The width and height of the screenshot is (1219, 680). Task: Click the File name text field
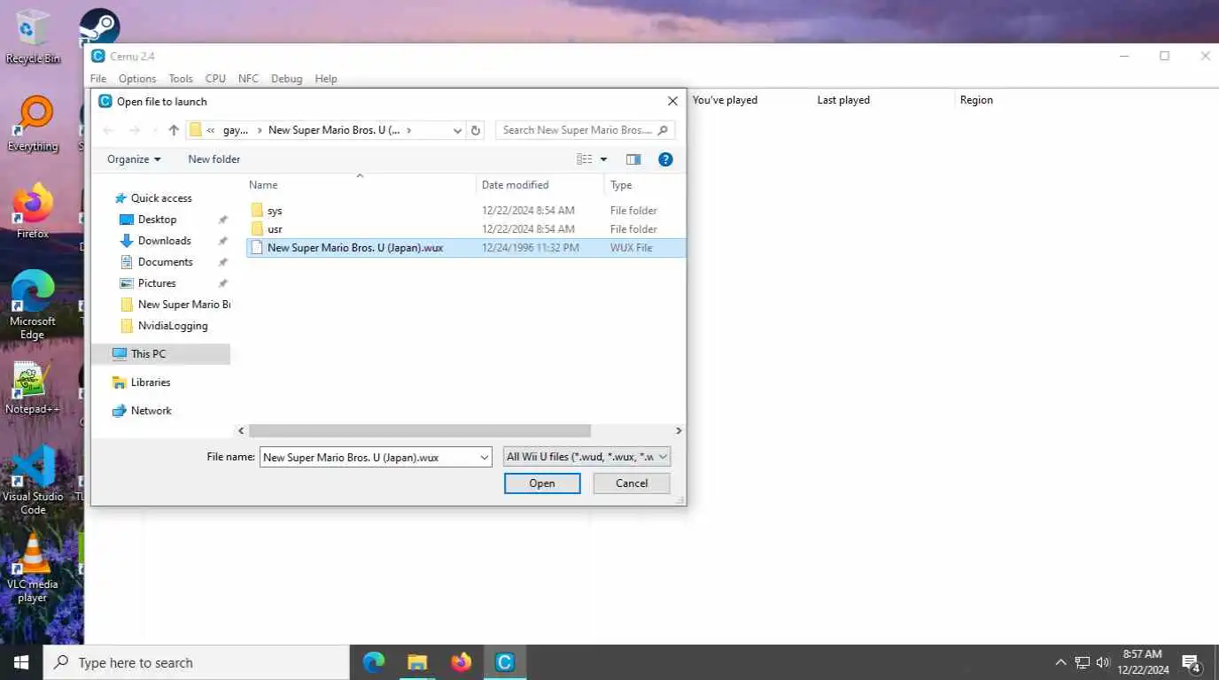[x=369, y=457]
